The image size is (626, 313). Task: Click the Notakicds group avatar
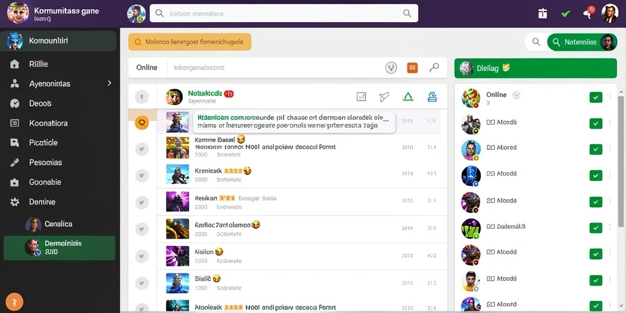pyautogui.click(x=174, y=97)
